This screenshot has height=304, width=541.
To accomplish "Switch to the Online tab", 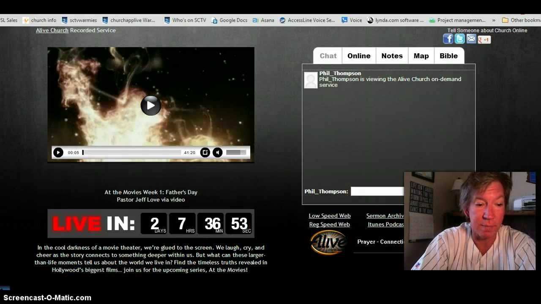I will 359,56.
